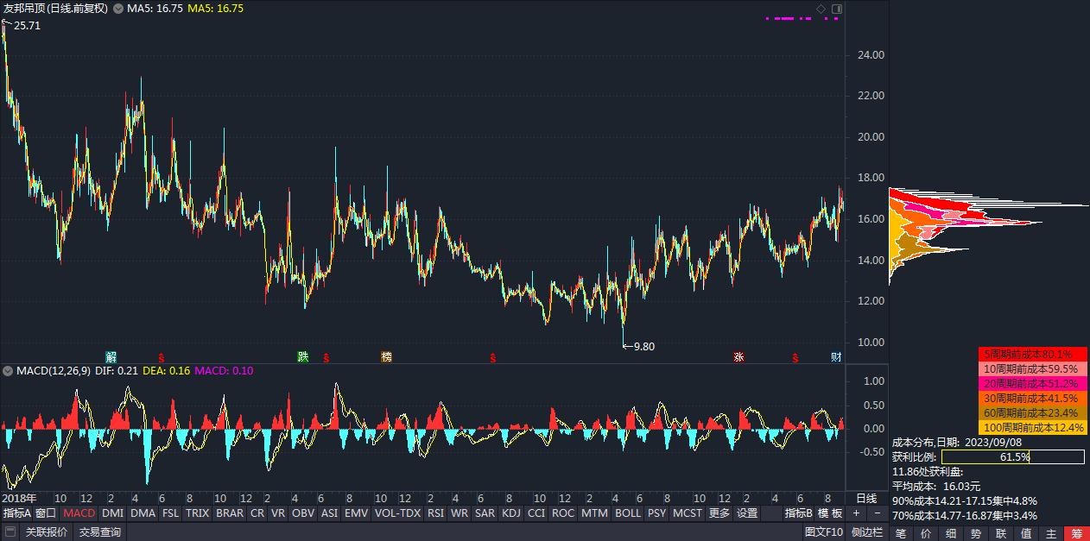Click the green 解 event marker on chart
The width and height of the screenshot is (1090, 541).
tap(111, 357)
